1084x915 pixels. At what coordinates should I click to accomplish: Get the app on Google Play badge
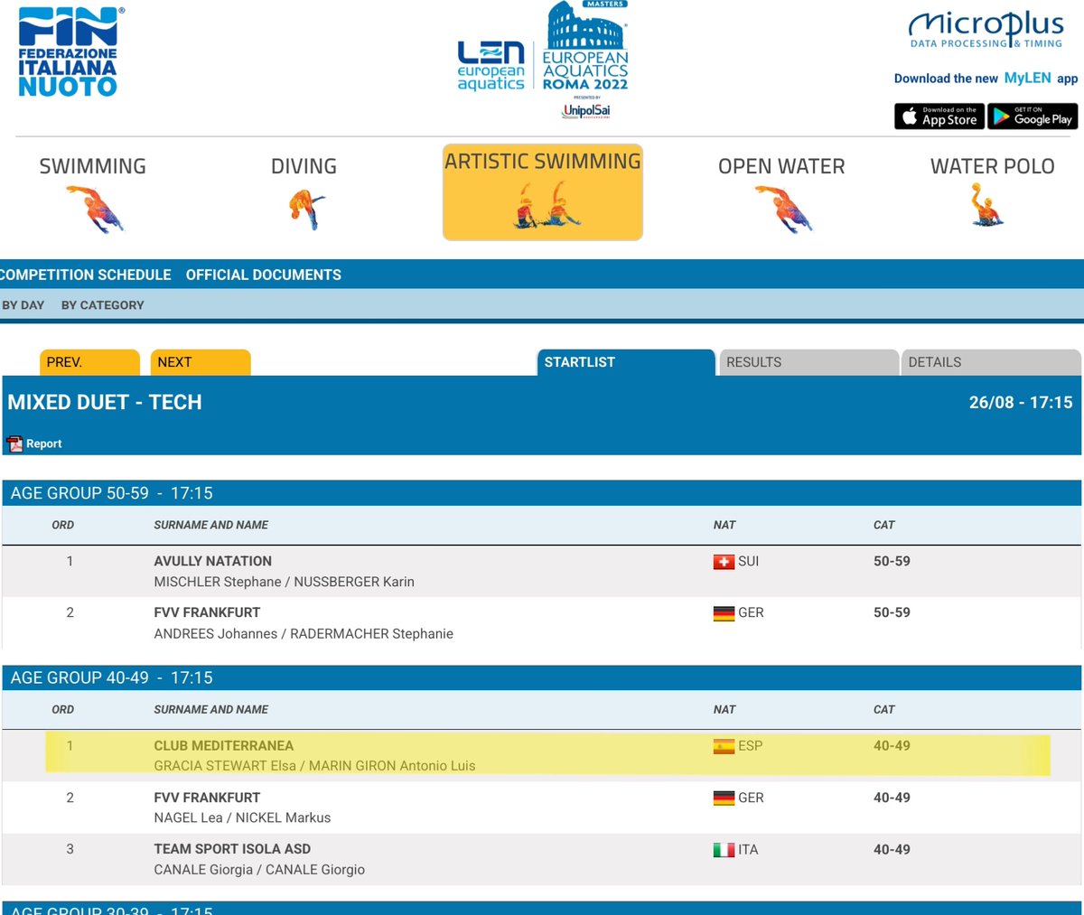tap(1033, 116)
